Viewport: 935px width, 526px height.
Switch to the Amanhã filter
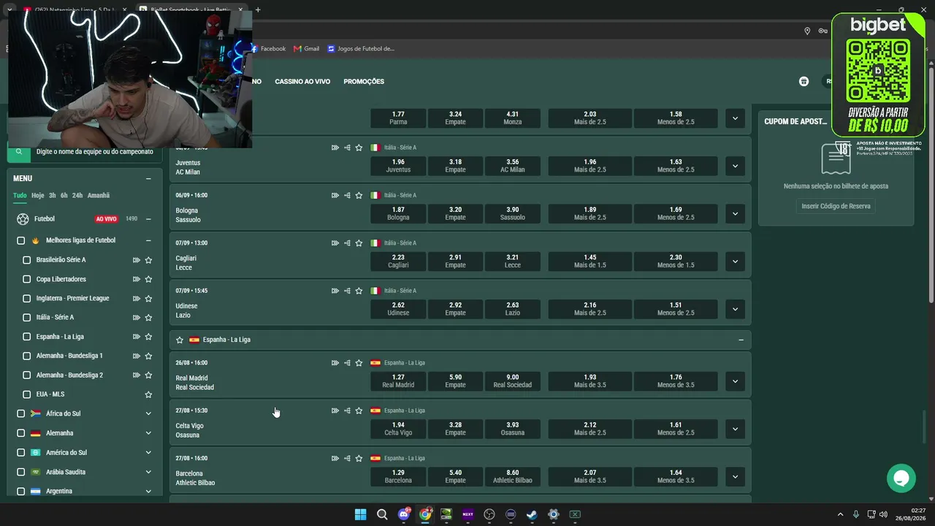[99, 196]
